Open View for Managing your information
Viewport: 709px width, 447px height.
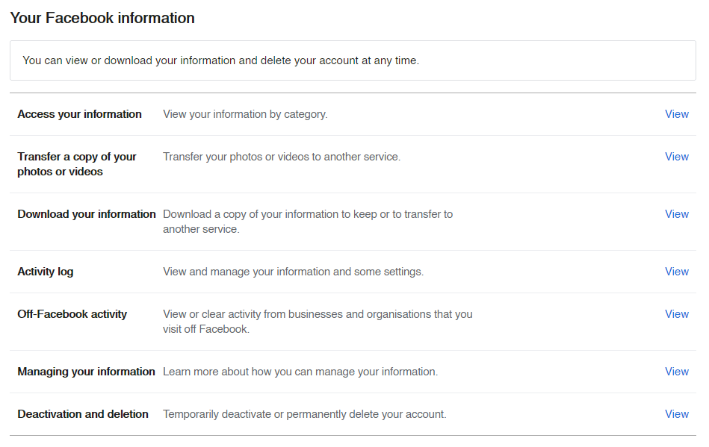point(676,371)
